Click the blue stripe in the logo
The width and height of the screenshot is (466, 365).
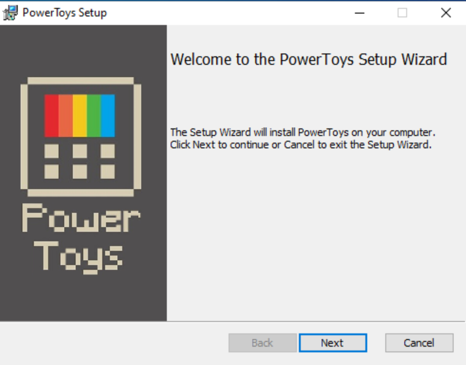(108, 116)
